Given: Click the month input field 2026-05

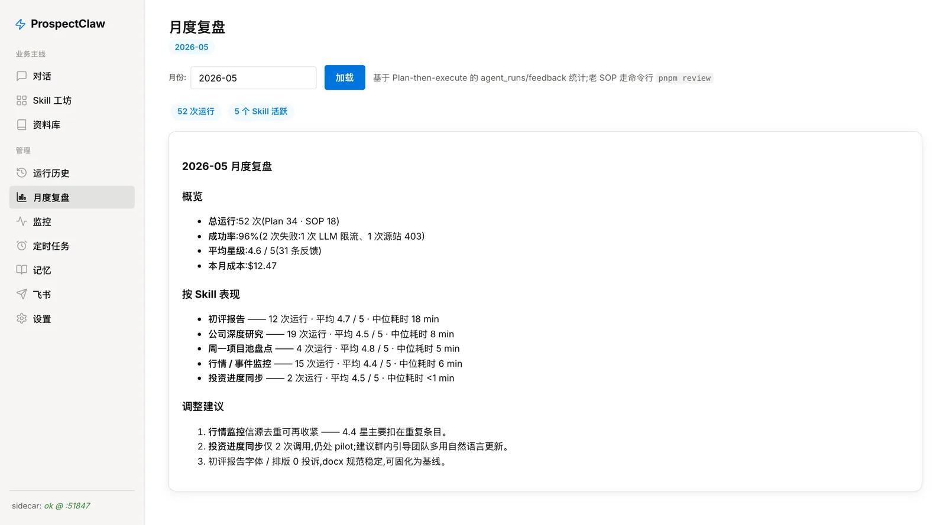Looking at the screenshot, I should click(254, 78).
